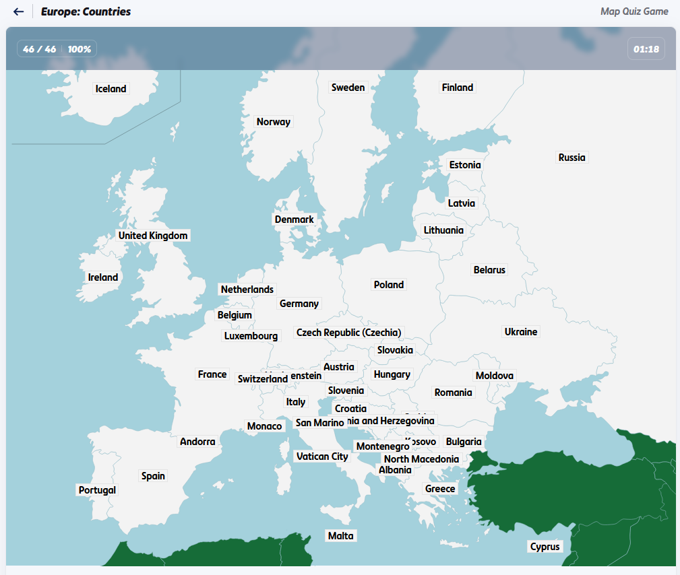Viewport: 680px width, 575px height.
Task: Select the Austria label
Action: [x=339, y=367]
